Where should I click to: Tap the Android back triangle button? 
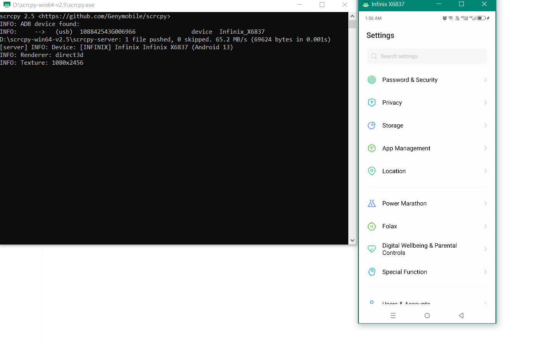(x=461, y=315)
